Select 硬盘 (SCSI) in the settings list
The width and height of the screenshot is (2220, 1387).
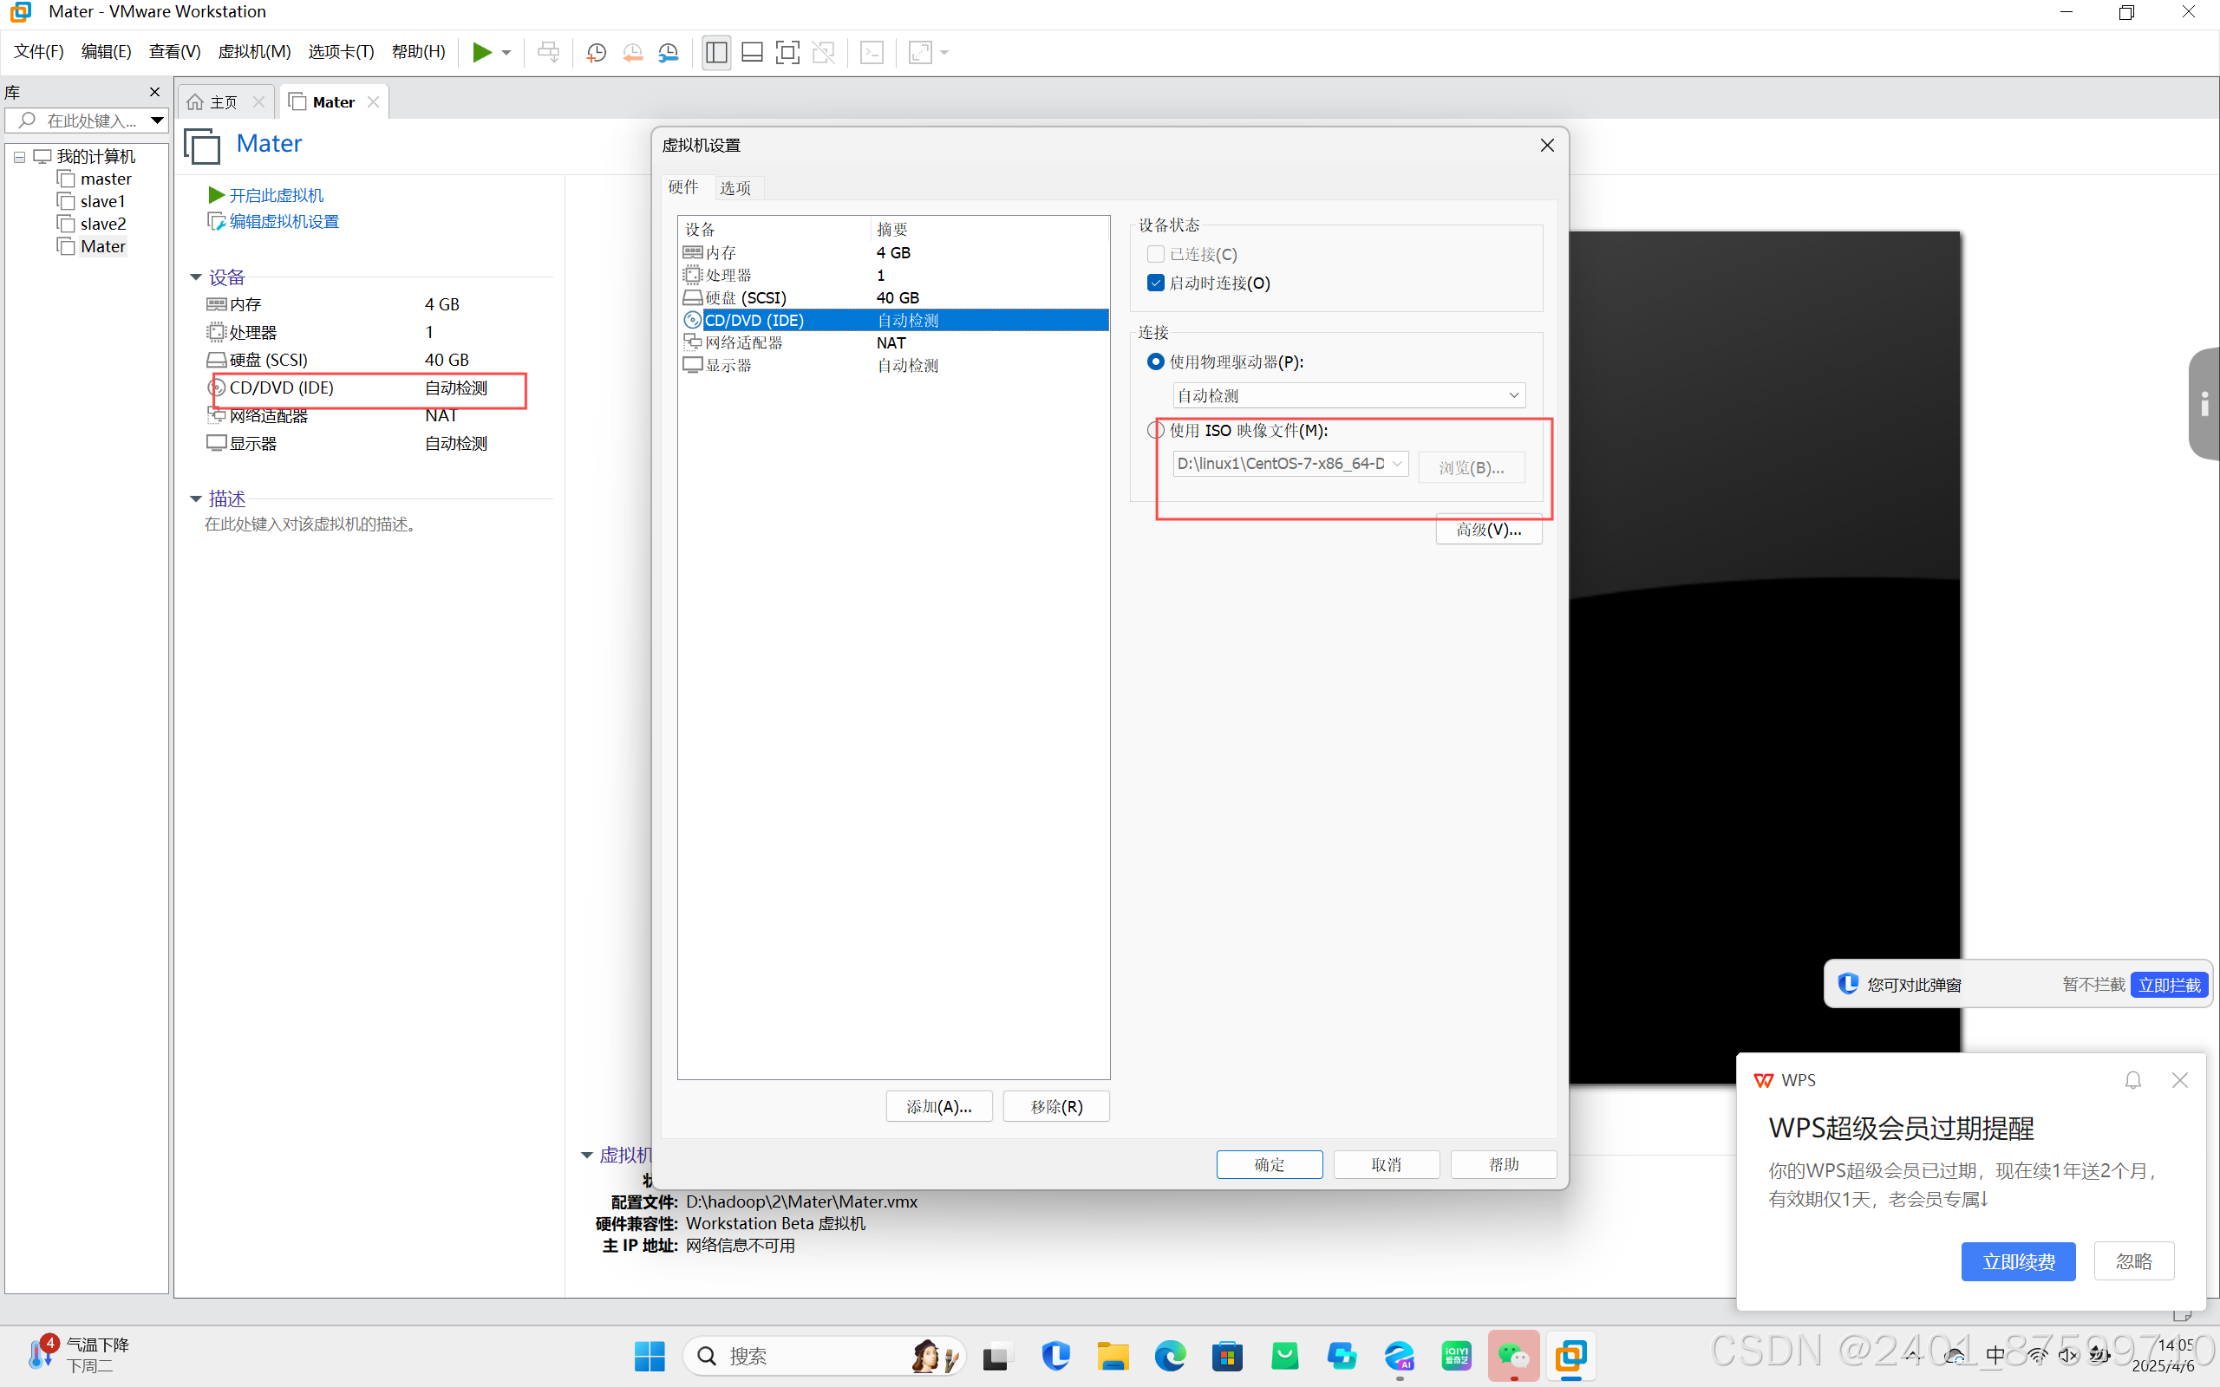pos(893,298)
